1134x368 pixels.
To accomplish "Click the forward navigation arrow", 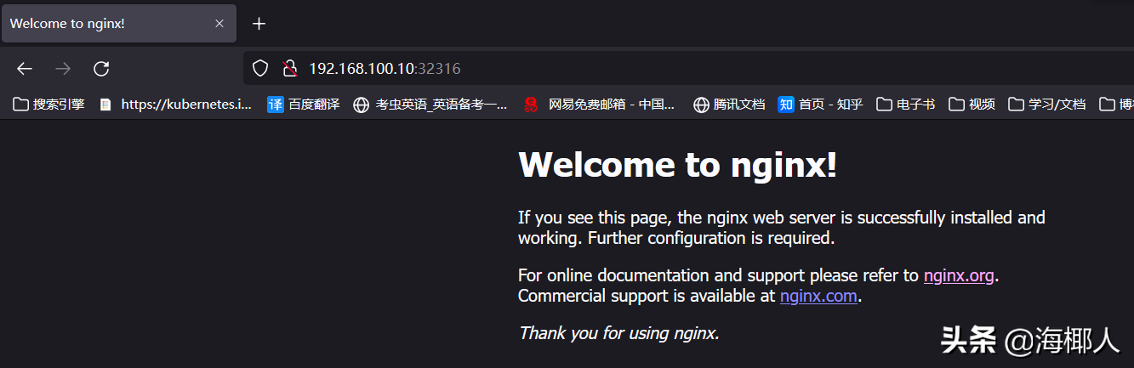I will (x=63, y=69).
